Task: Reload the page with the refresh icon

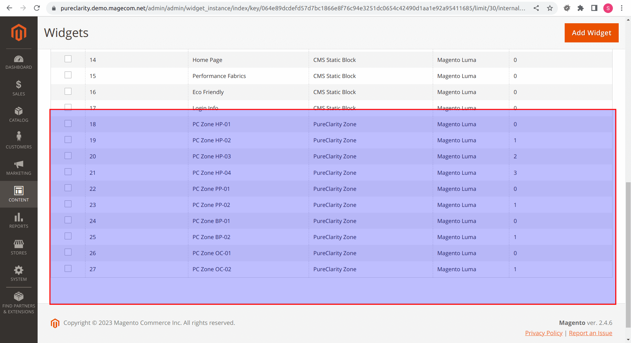Action: click(x=37, y=8)
